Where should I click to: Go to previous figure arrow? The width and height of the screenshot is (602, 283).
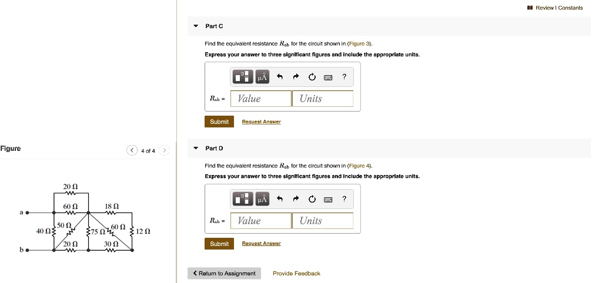[132, 151]
